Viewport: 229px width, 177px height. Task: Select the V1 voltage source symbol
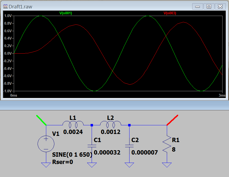click(46, 144)
